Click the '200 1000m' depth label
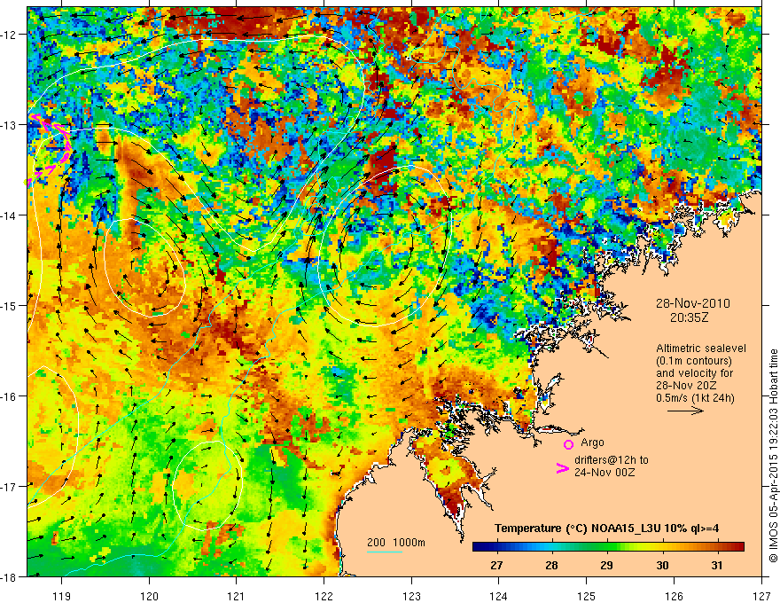Screen dimensions: 780x603 (396, 543)
